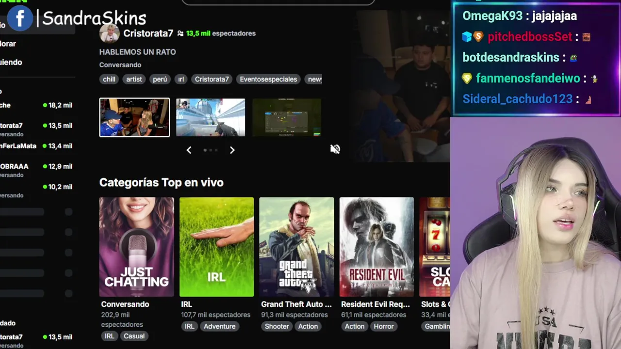Click botdesandraskins username in chat
The image size is (621, 349).
coord(511,57)
